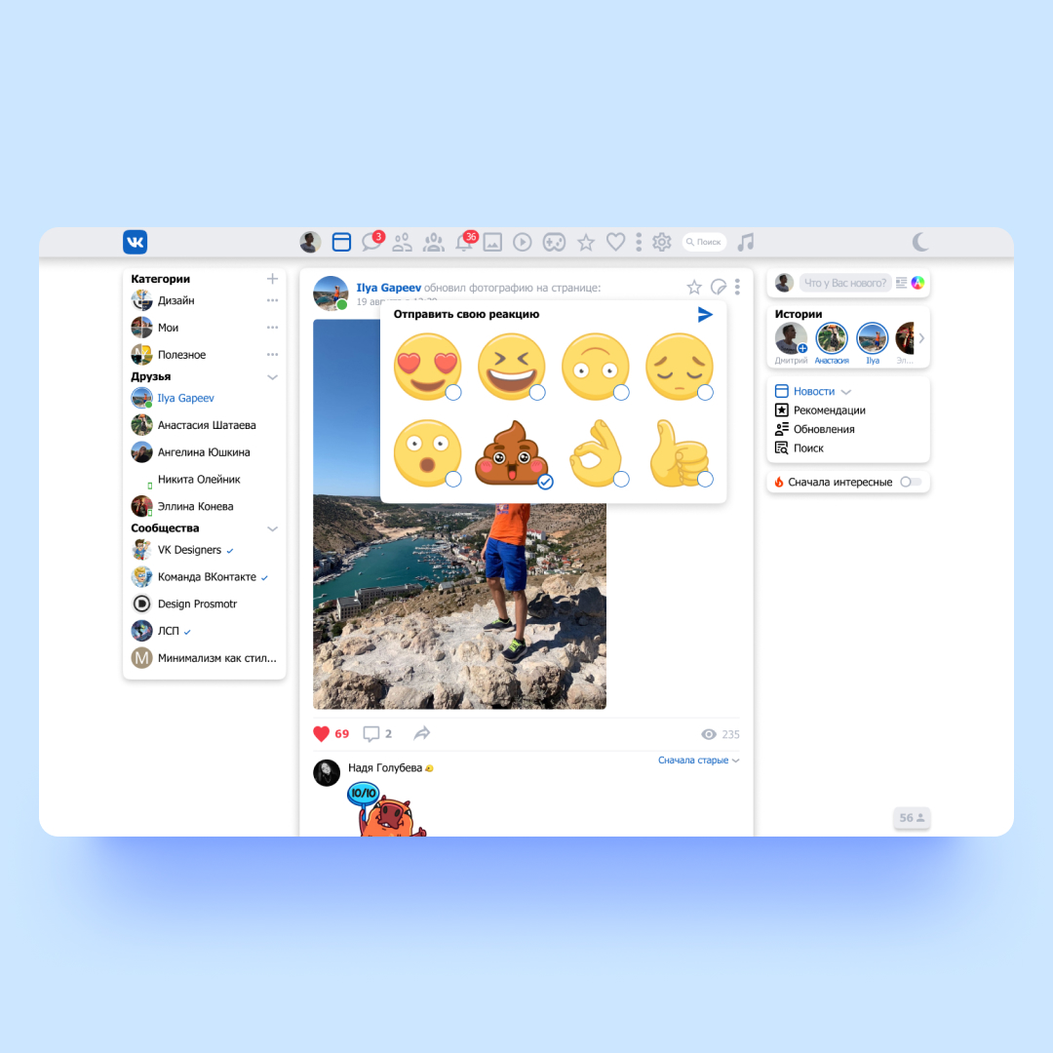Collapse the Друзья section
The height and width of the screenshot is (1053, 1053).
tap(272, 376)
